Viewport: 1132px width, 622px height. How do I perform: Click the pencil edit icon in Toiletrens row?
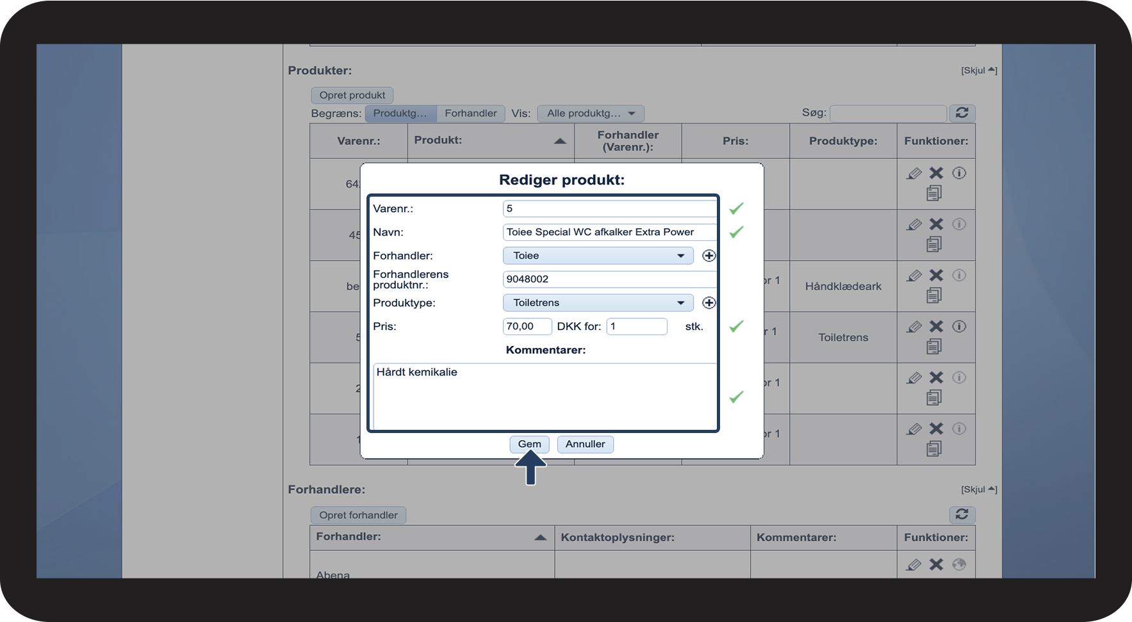(x=914, y=327)
